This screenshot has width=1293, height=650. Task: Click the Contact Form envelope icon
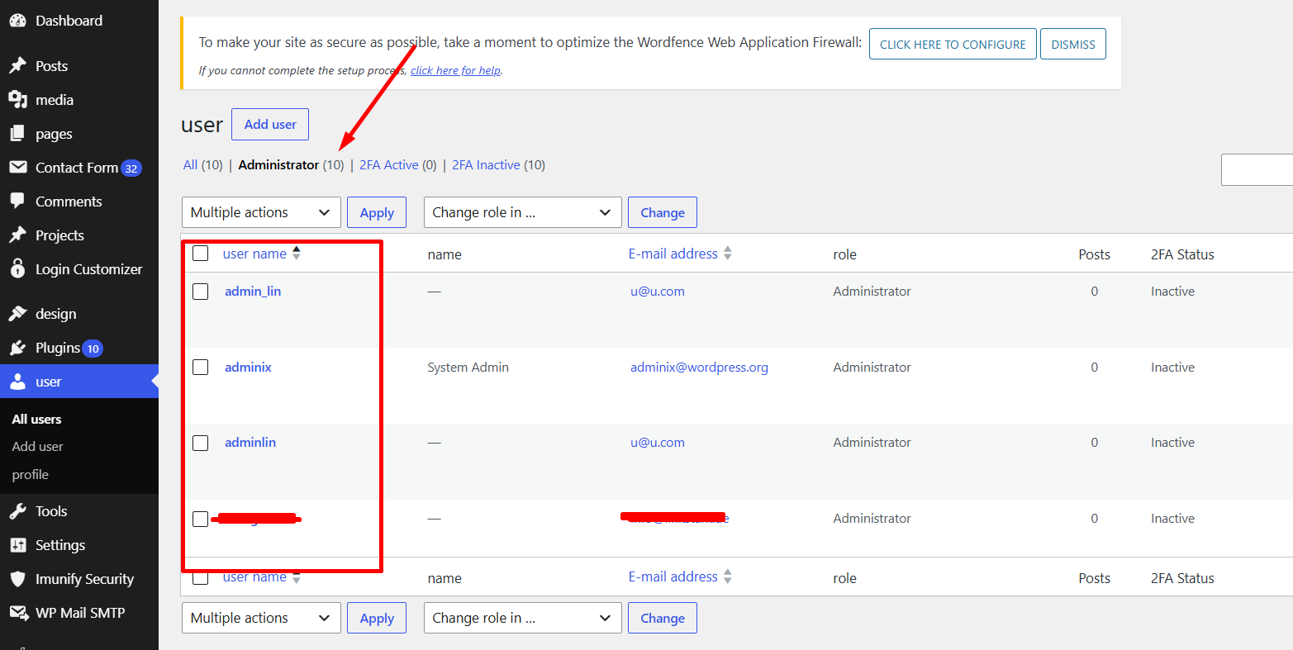point(17,168)
